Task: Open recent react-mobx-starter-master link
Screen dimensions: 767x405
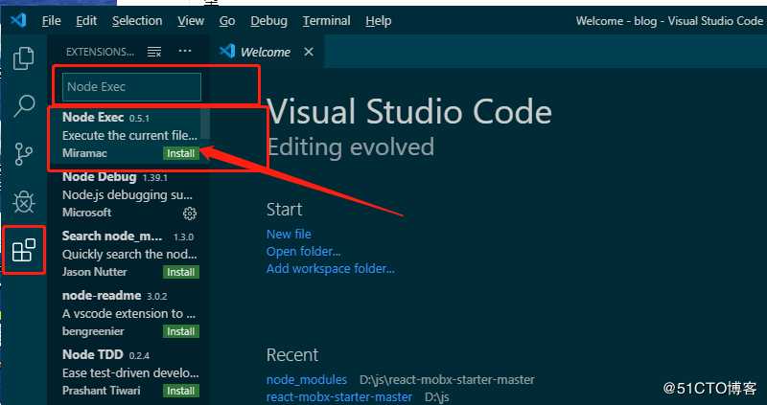Action: tap(339, 397)
